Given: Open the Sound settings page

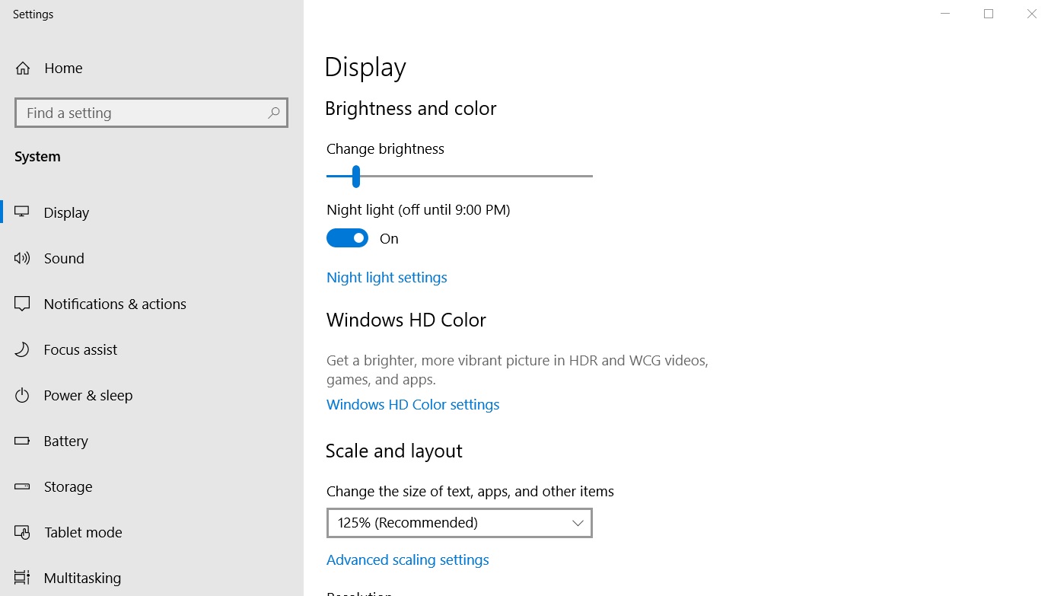Looking at the screenshot, I should tap(151, 258).
